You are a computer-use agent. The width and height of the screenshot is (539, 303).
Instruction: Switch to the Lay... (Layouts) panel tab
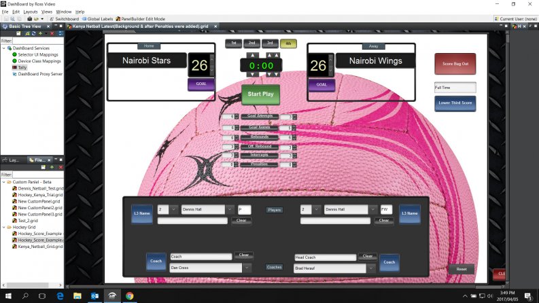[11, 160]
